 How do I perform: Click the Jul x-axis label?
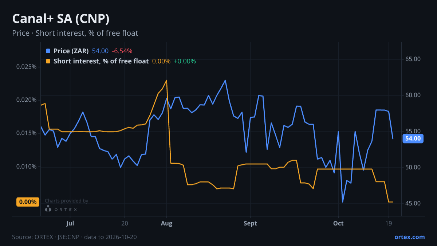pyautogui.click(x=70, y=223)
